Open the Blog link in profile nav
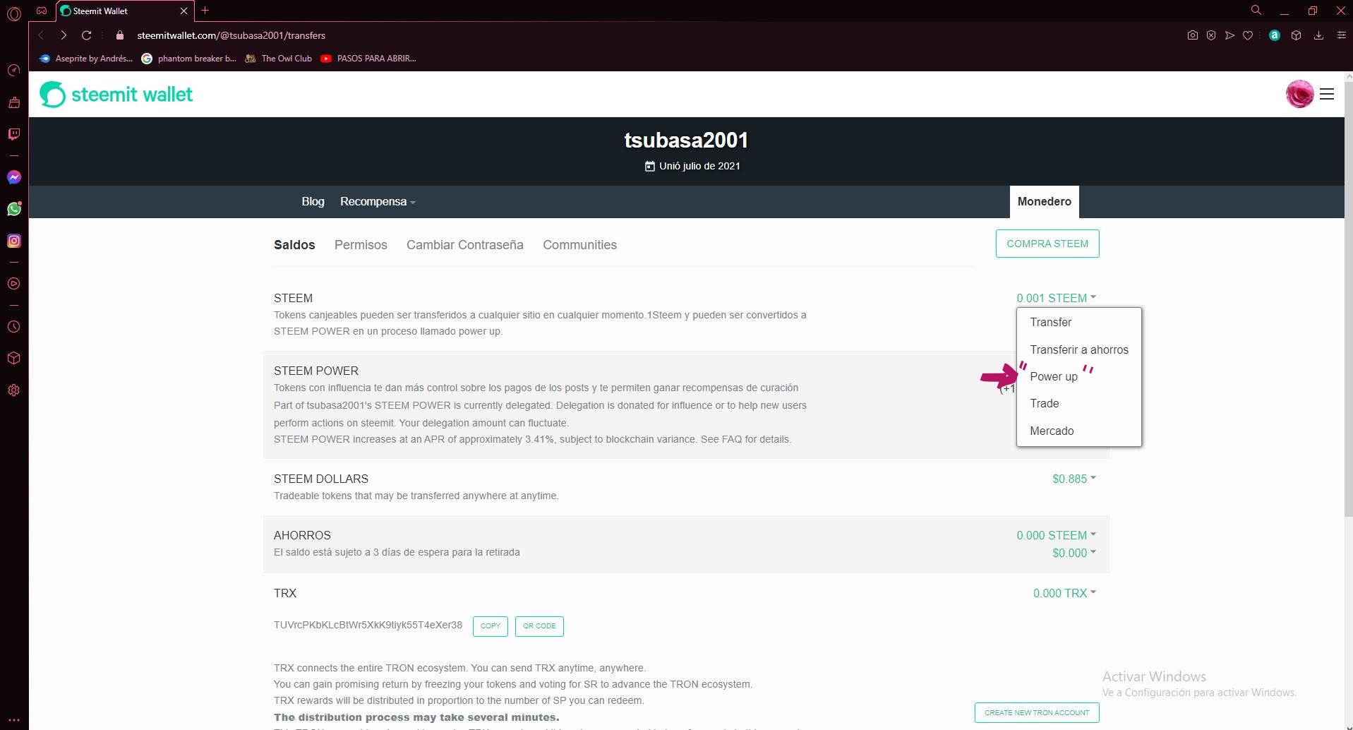Image resolution: width=1353 pixels, height=730 pixels. (x=313, y=202)
